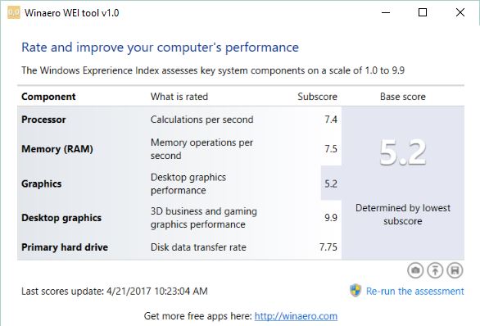Click the UAC shield icon
Viewport: 480px width, 326px height.
(355, 291)
